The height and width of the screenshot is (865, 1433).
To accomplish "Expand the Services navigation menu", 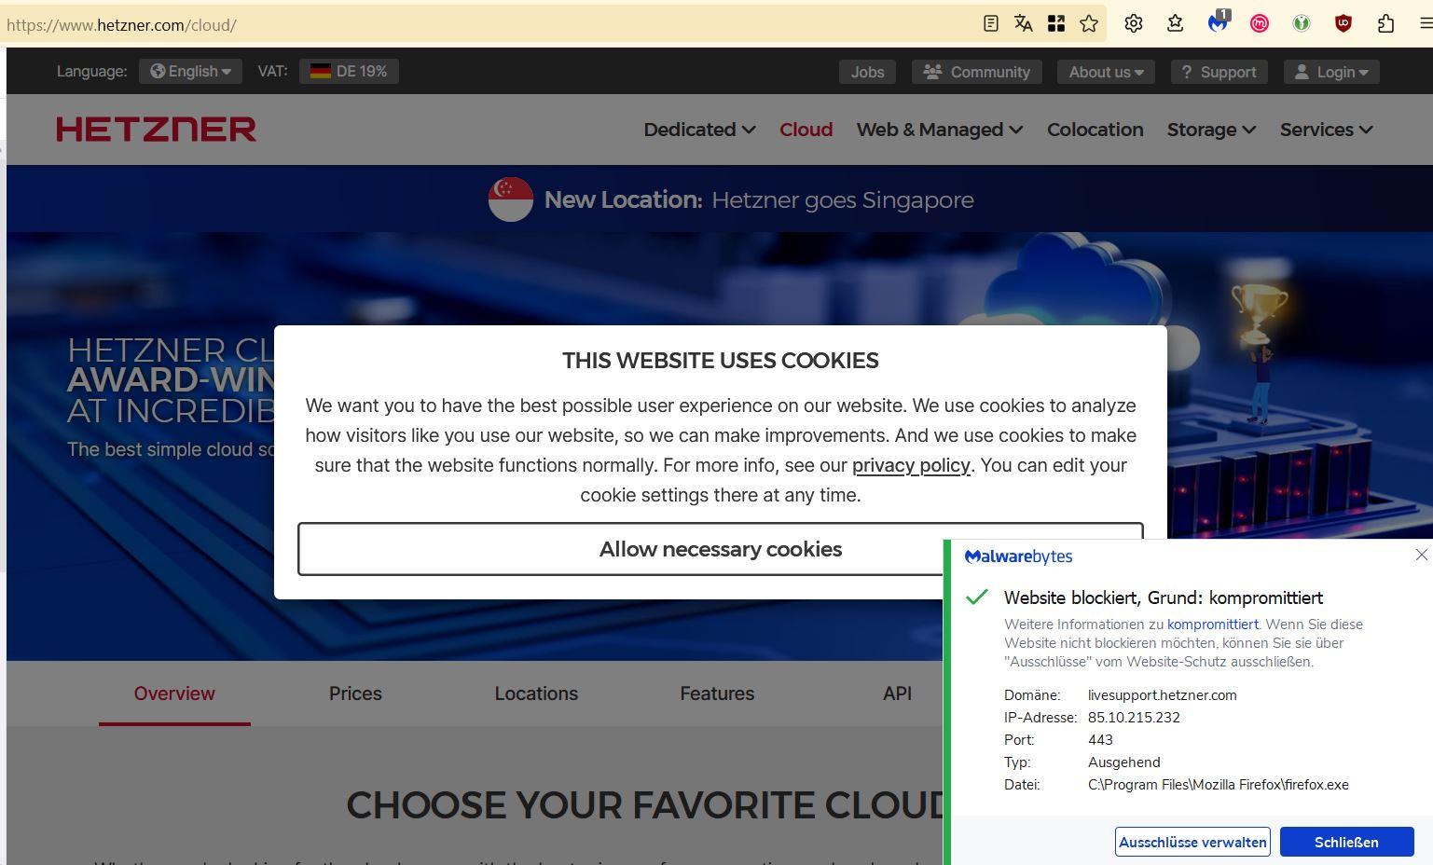I will tap(1326, 130).
